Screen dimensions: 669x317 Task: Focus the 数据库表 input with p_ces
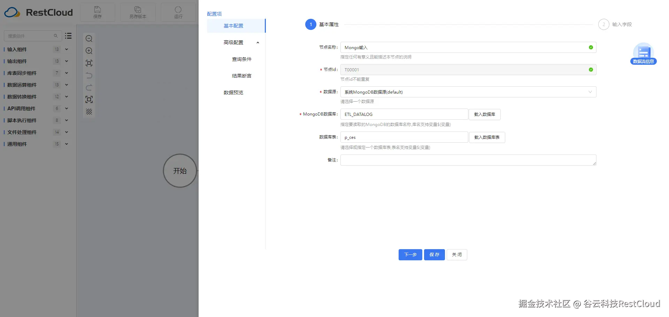pos(404,137)
